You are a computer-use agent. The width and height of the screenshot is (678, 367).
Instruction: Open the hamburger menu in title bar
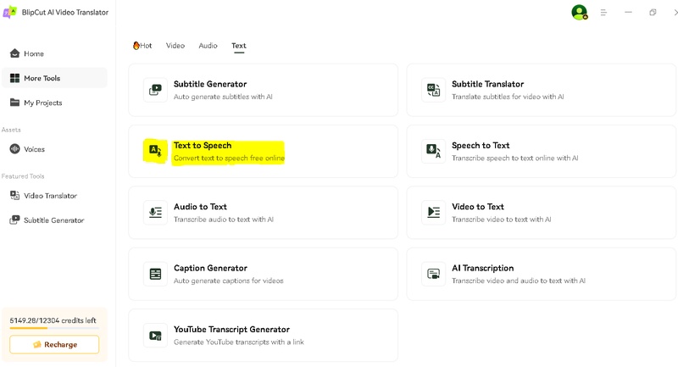(x=603, y=13)
